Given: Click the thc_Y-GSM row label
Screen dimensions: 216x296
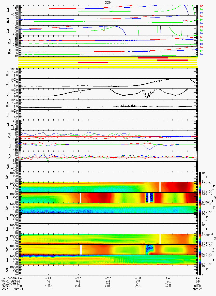Looking at the screenshot, I should (8, 281).
